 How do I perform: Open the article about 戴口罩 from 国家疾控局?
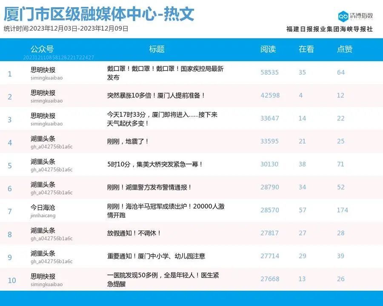point(166,73)
